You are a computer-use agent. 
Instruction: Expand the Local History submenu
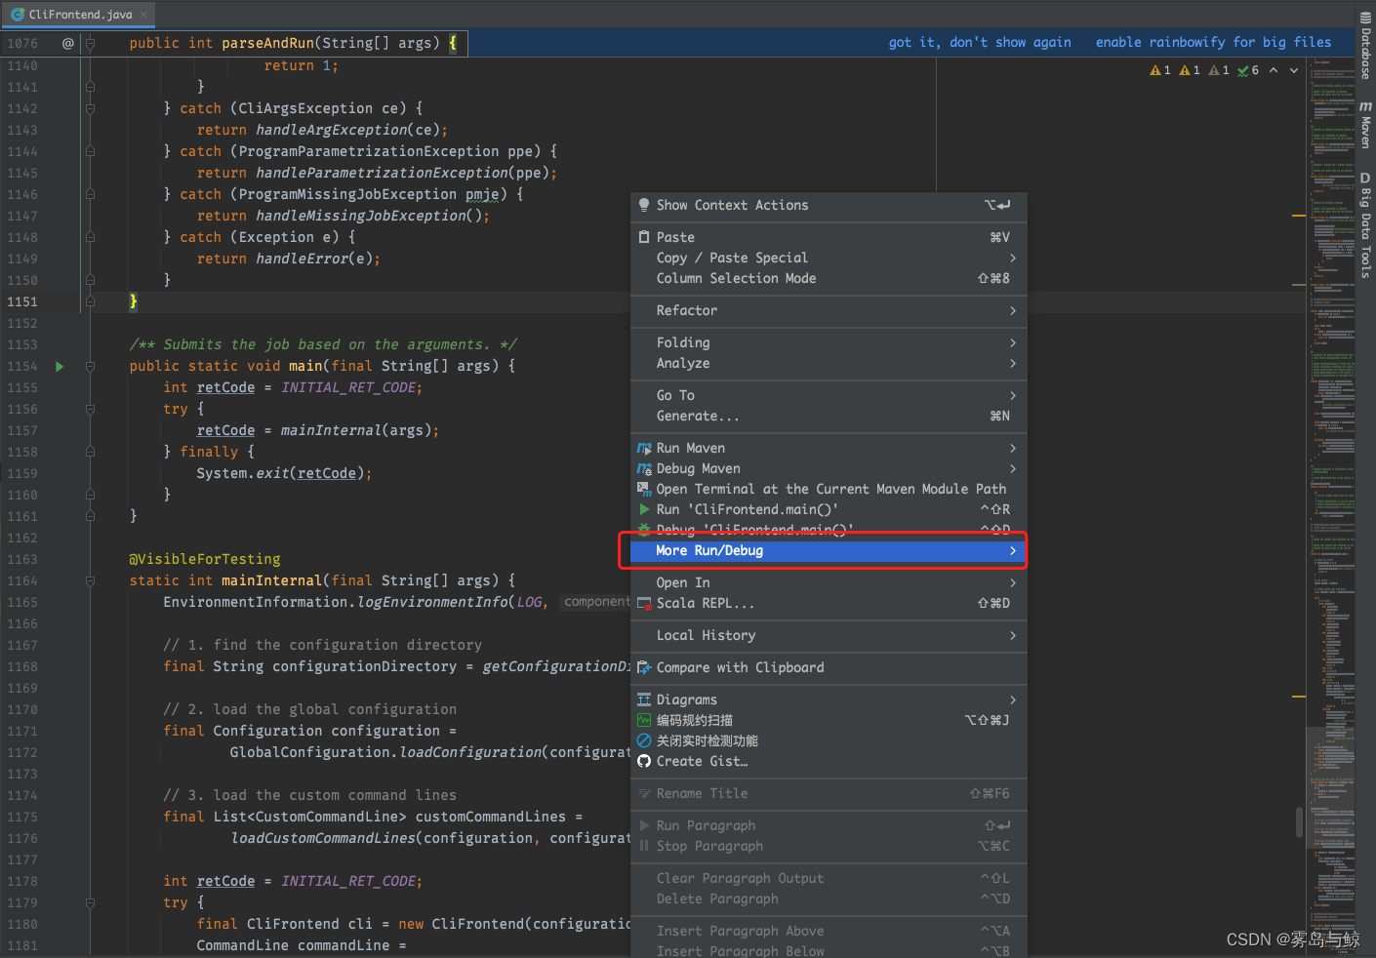point(829,635)
